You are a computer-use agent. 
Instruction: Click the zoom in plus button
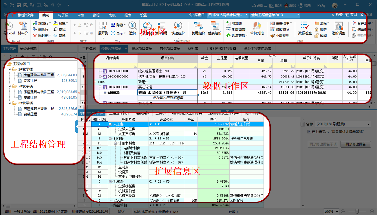[372, 211]
